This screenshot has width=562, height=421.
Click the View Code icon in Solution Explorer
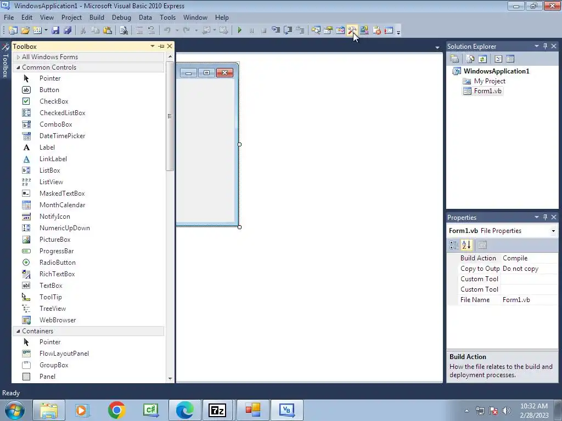(x=498, y=59)
